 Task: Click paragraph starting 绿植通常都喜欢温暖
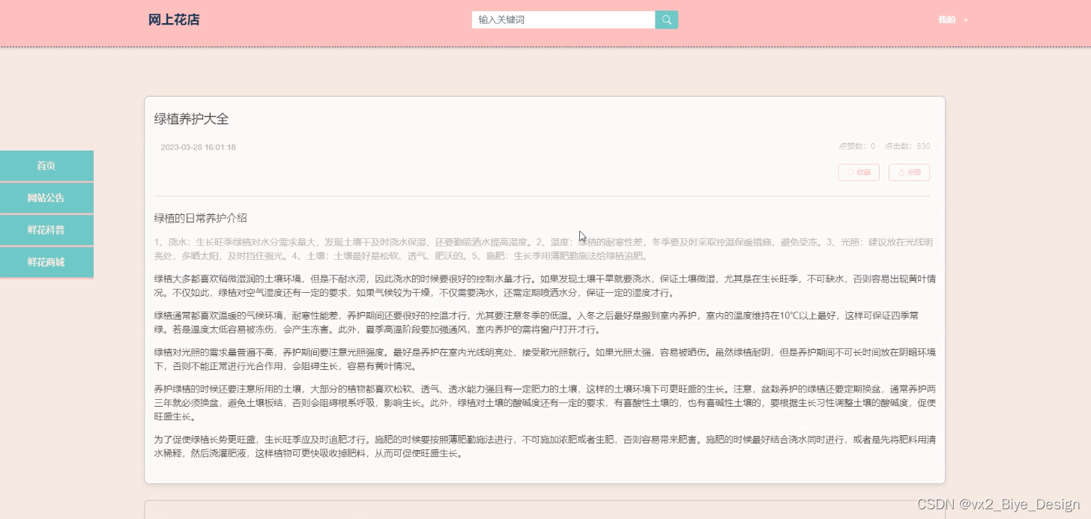[x=545, y=322]
